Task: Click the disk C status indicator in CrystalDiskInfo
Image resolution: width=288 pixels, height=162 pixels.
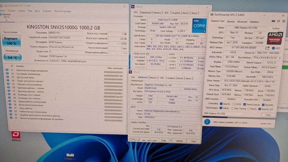Action: [6, 17]
